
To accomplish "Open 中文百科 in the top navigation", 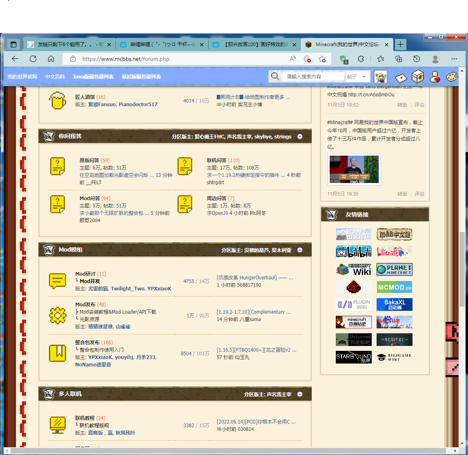I will pyautogui.click(x=55, y=77).
